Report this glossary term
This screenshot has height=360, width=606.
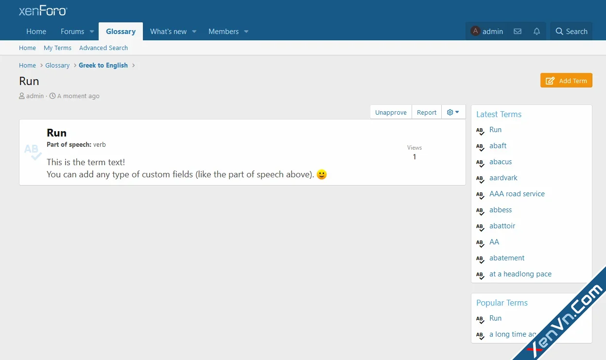[x=427, y=112]
